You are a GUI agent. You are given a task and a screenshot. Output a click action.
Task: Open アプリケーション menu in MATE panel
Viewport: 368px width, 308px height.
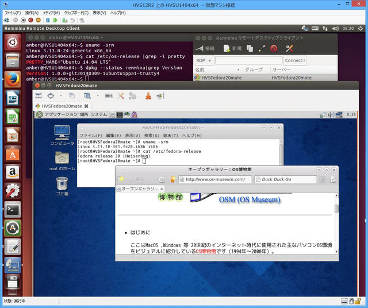[x=61, y=114]
